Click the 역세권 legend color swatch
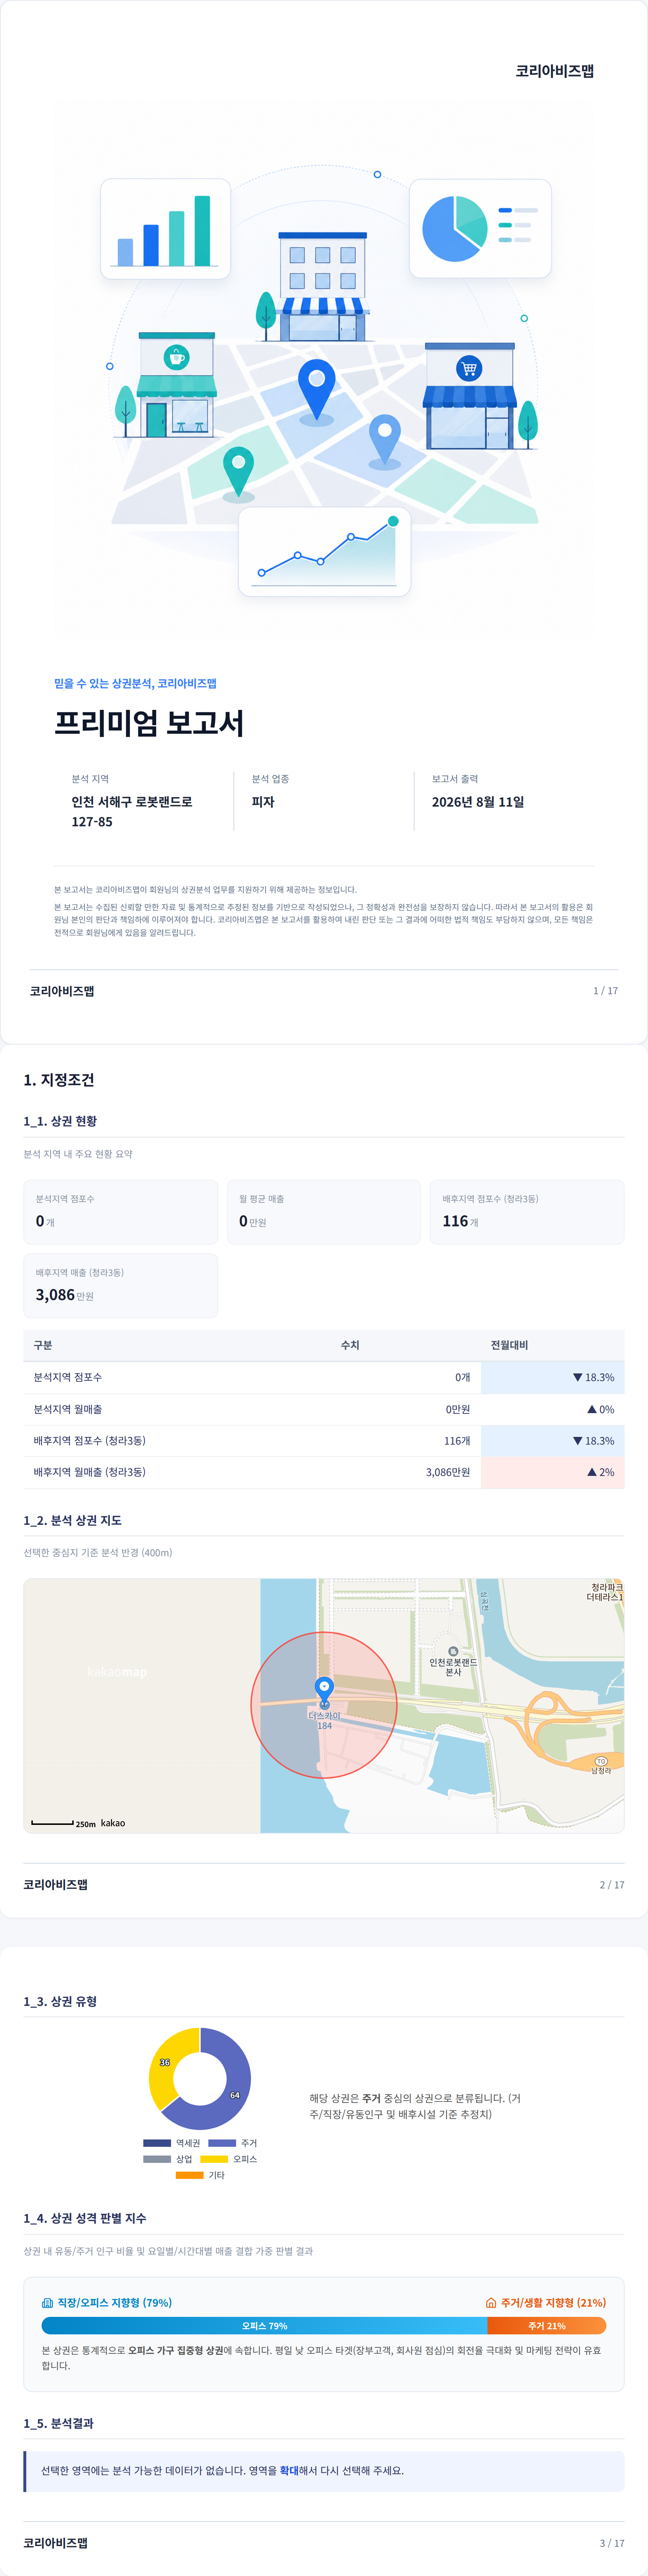 (x=157, y=2143)
